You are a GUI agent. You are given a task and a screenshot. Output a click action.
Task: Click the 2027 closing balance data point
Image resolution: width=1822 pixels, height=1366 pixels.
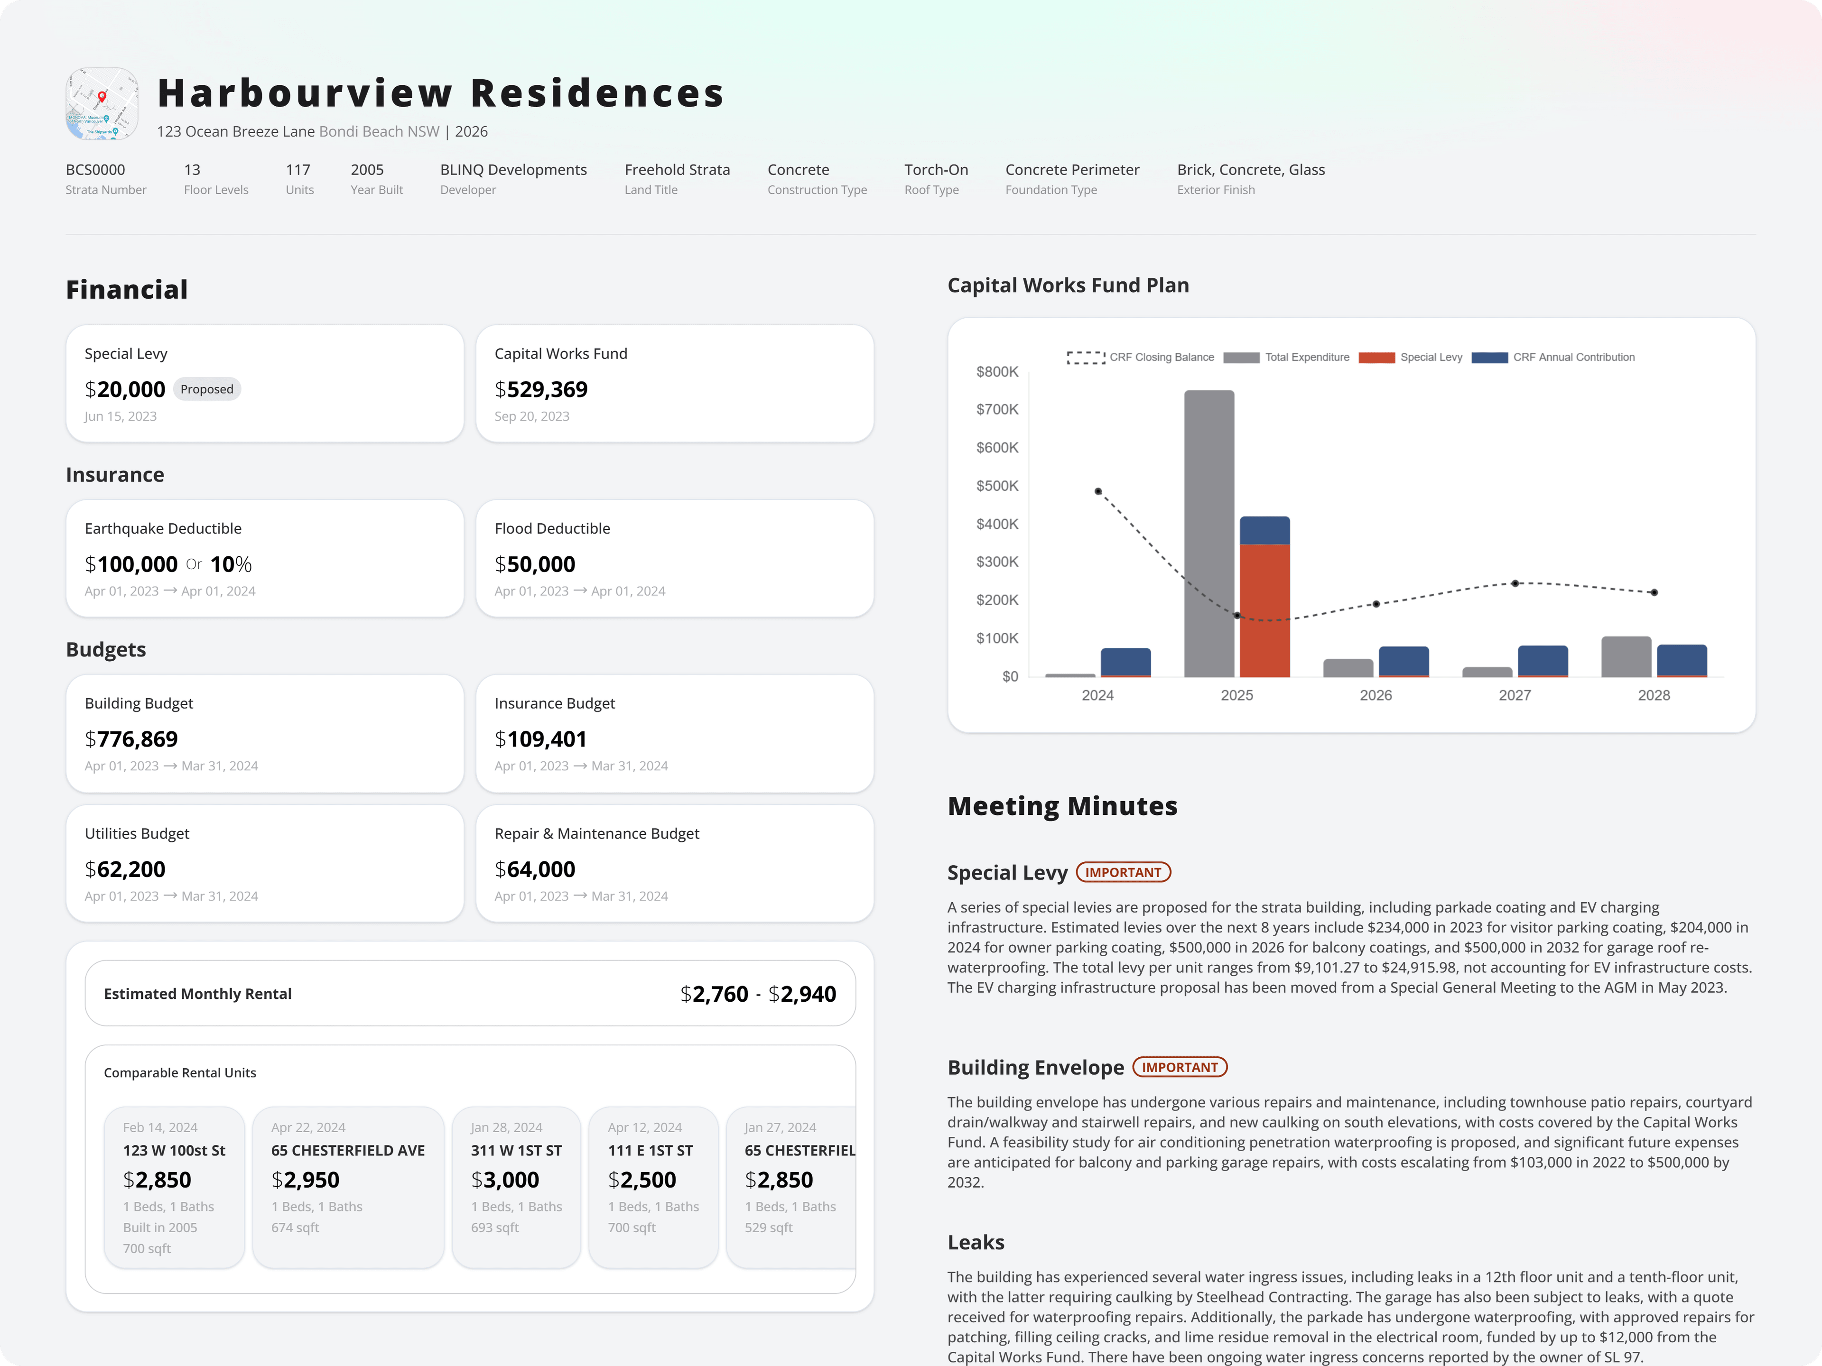1515,584
